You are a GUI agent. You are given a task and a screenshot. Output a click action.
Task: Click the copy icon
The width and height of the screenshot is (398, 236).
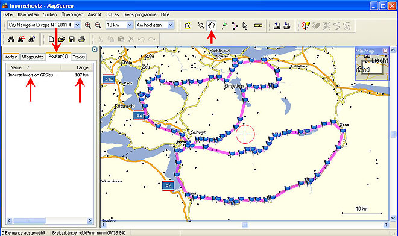point(111,39)
